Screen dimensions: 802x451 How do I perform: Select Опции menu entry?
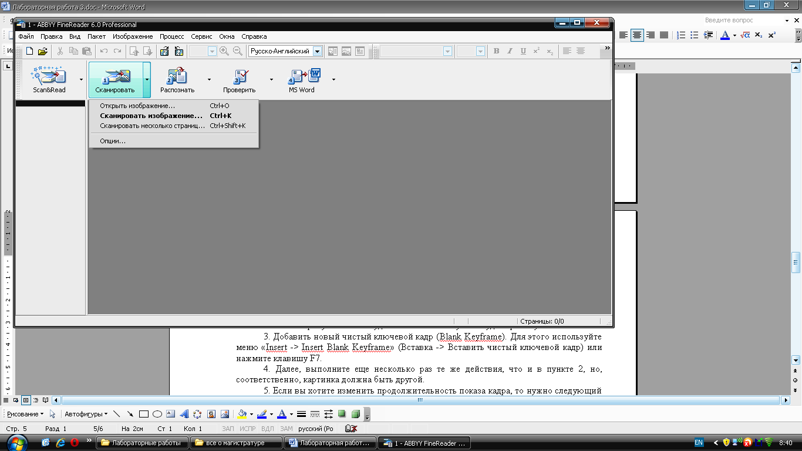(x=174, y=141)
